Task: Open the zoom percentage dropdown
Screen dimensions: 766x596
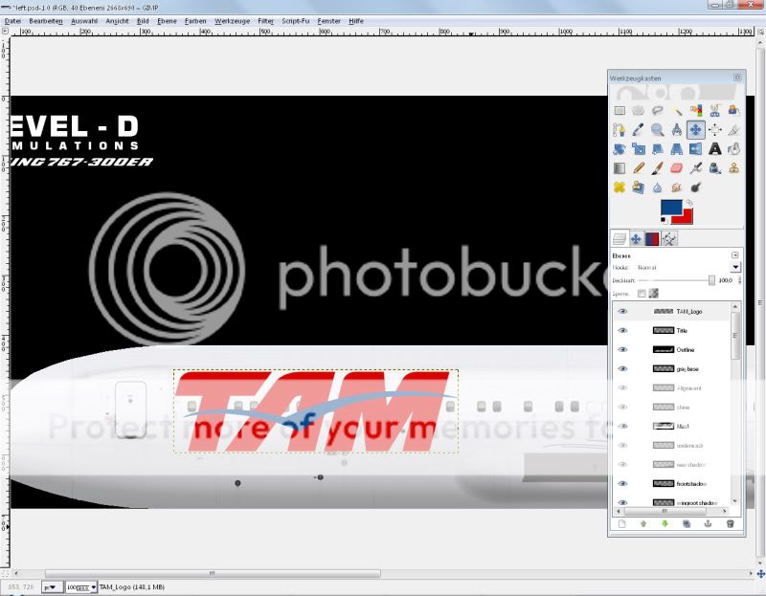Action: (93, 586)
